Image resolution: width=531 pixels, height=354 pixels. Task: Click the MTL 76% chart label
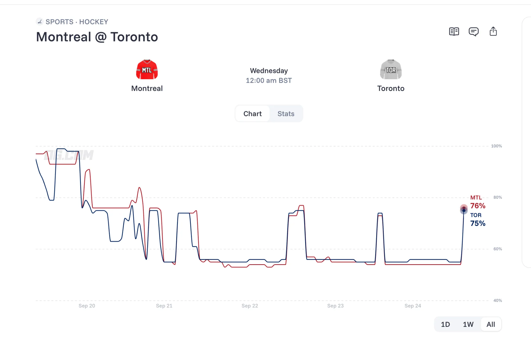click(x=478, y=202)
